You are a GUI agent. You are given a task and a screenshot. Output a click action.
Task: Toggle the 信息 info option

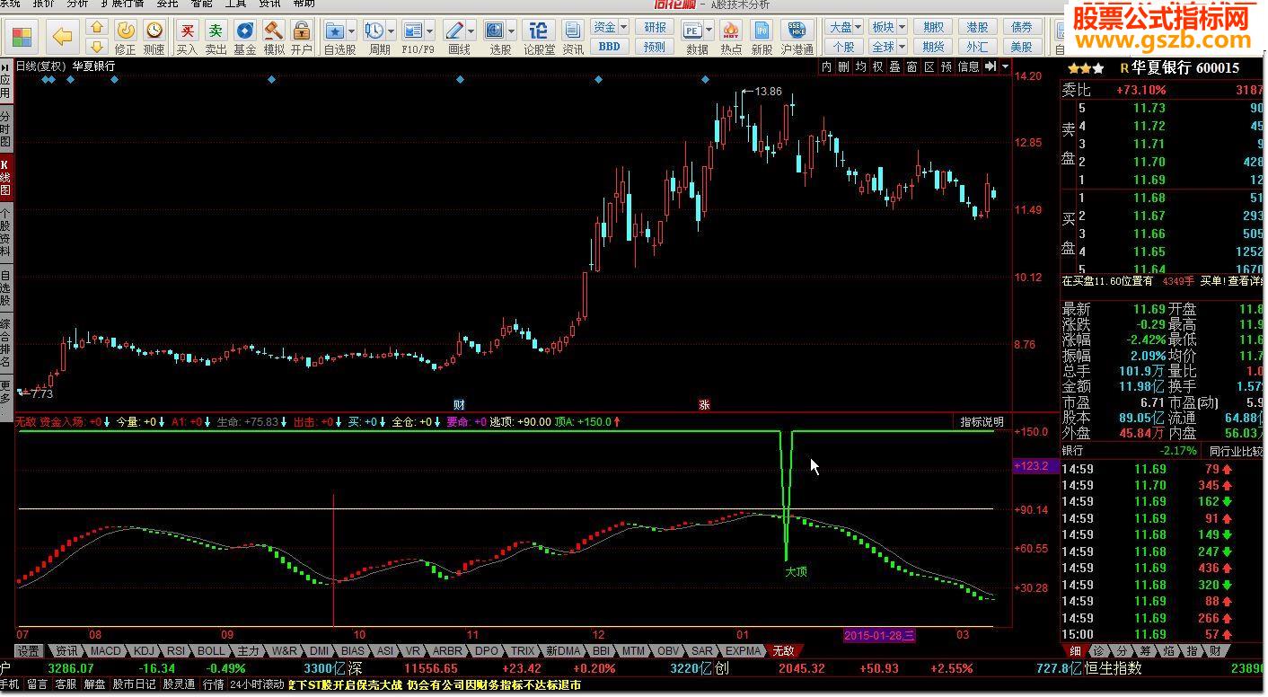click(969, 66)
